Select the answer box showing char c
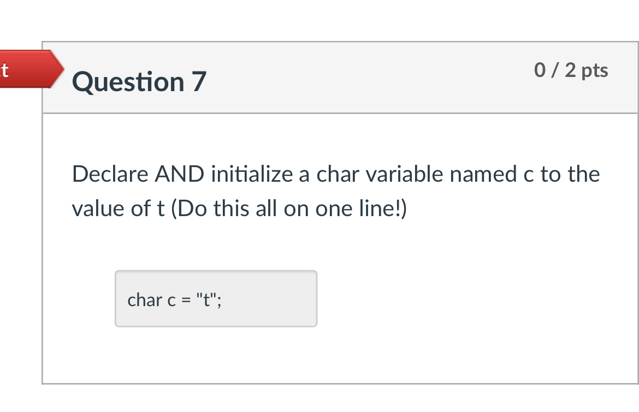The width and height of the screenshot is (639, 412). tap(216, 298)
